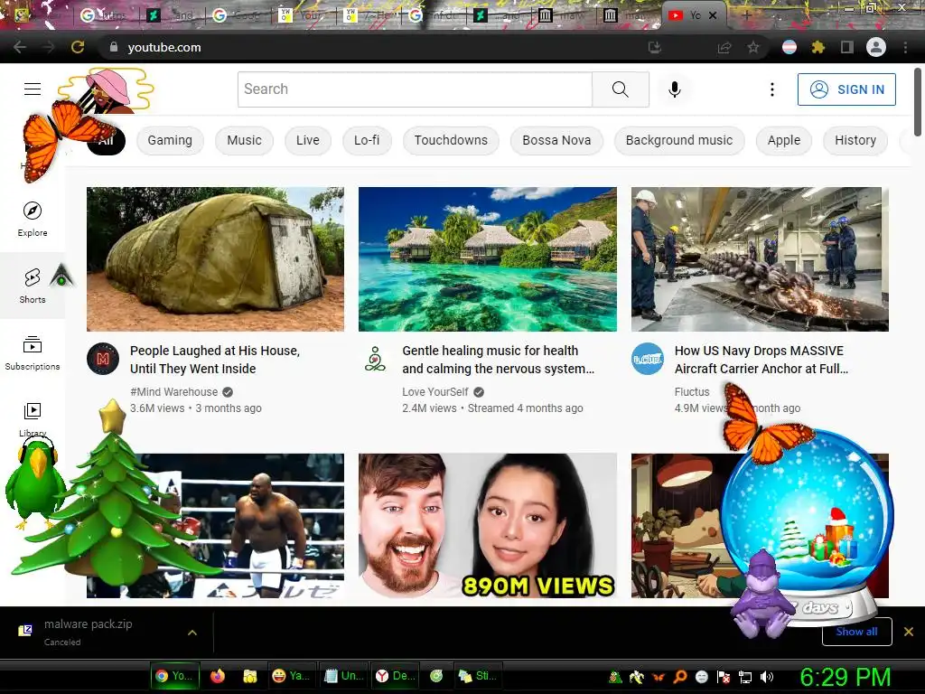The height and width of the screenshot is (694, 925).
Task: Open Shorts from the sidebar
Action: pos(33,286)
